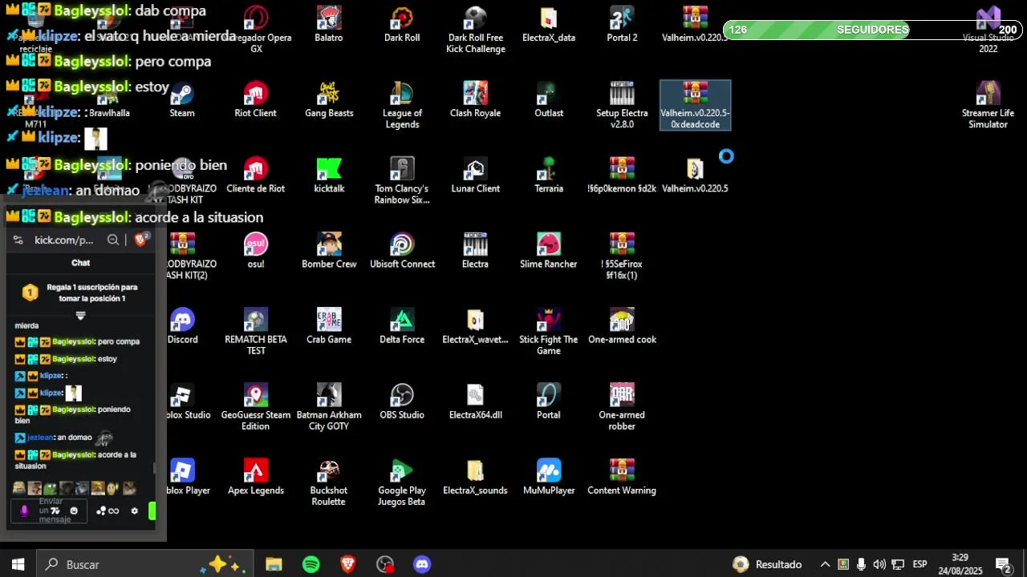Select Setup Electra v2.8.0 installer
This screenshot has height=577, width=1027.
(622, 106)
